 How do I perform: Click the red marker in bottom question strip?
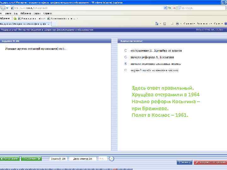(115, 169)
